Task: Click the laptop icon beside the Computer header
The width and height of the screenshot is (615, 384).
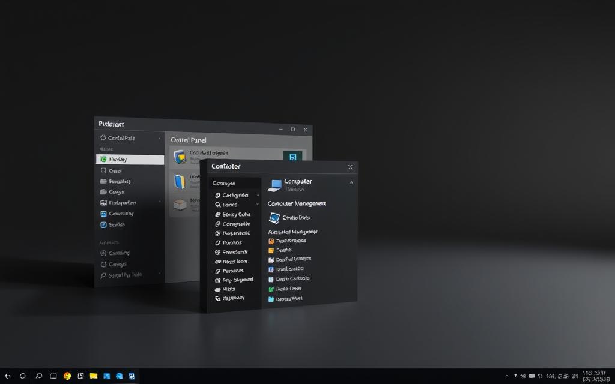Action: 274,185
